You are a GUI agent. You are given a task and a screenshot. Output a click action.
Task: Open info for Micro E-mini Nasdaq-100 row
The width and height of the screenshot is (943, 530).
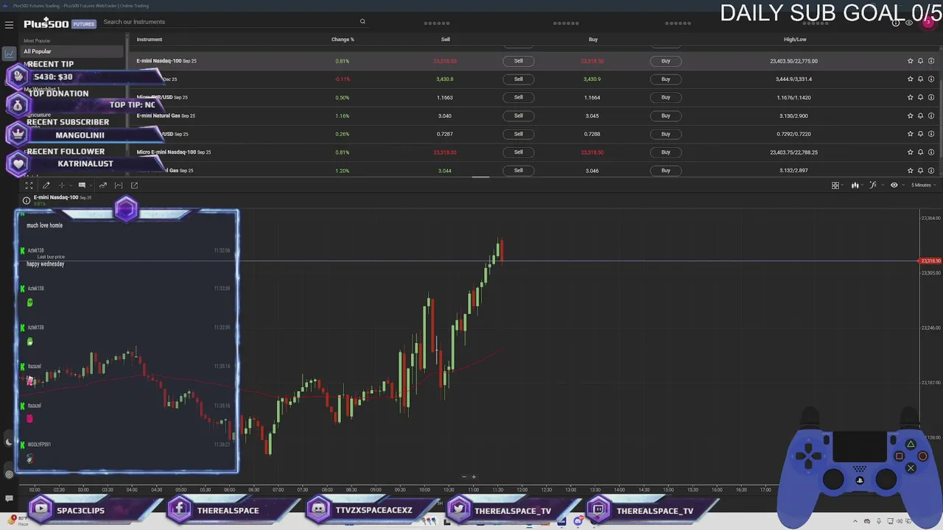930,152
